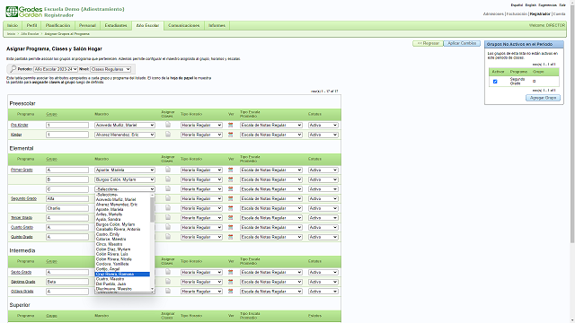Click the Grupo field containing Alfa
575x323 pixels.
67,199
